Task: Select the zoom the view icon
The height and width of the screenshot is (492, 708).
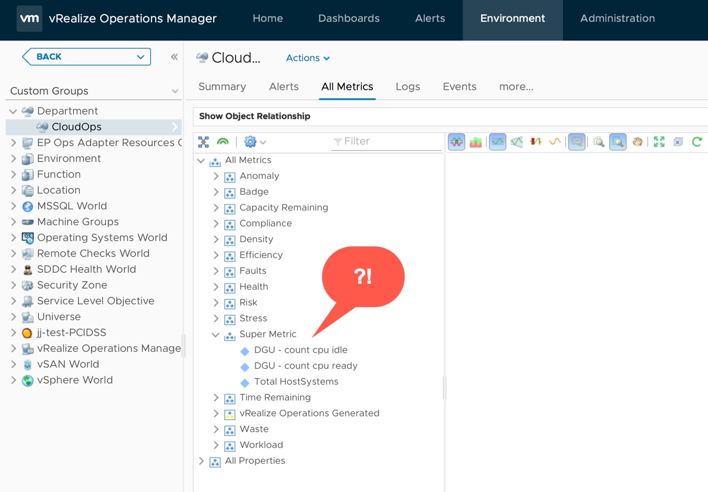Action: click(x=618, y=142)
